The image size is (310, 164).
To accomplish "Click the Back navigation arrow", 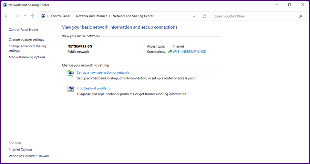I will click(x=7, y=16).
